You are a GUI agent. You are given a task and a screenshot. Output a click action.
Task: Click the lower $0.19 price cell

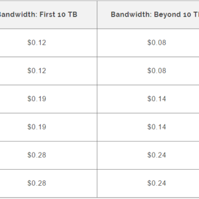pyautogui.click(x=36, y=127)
